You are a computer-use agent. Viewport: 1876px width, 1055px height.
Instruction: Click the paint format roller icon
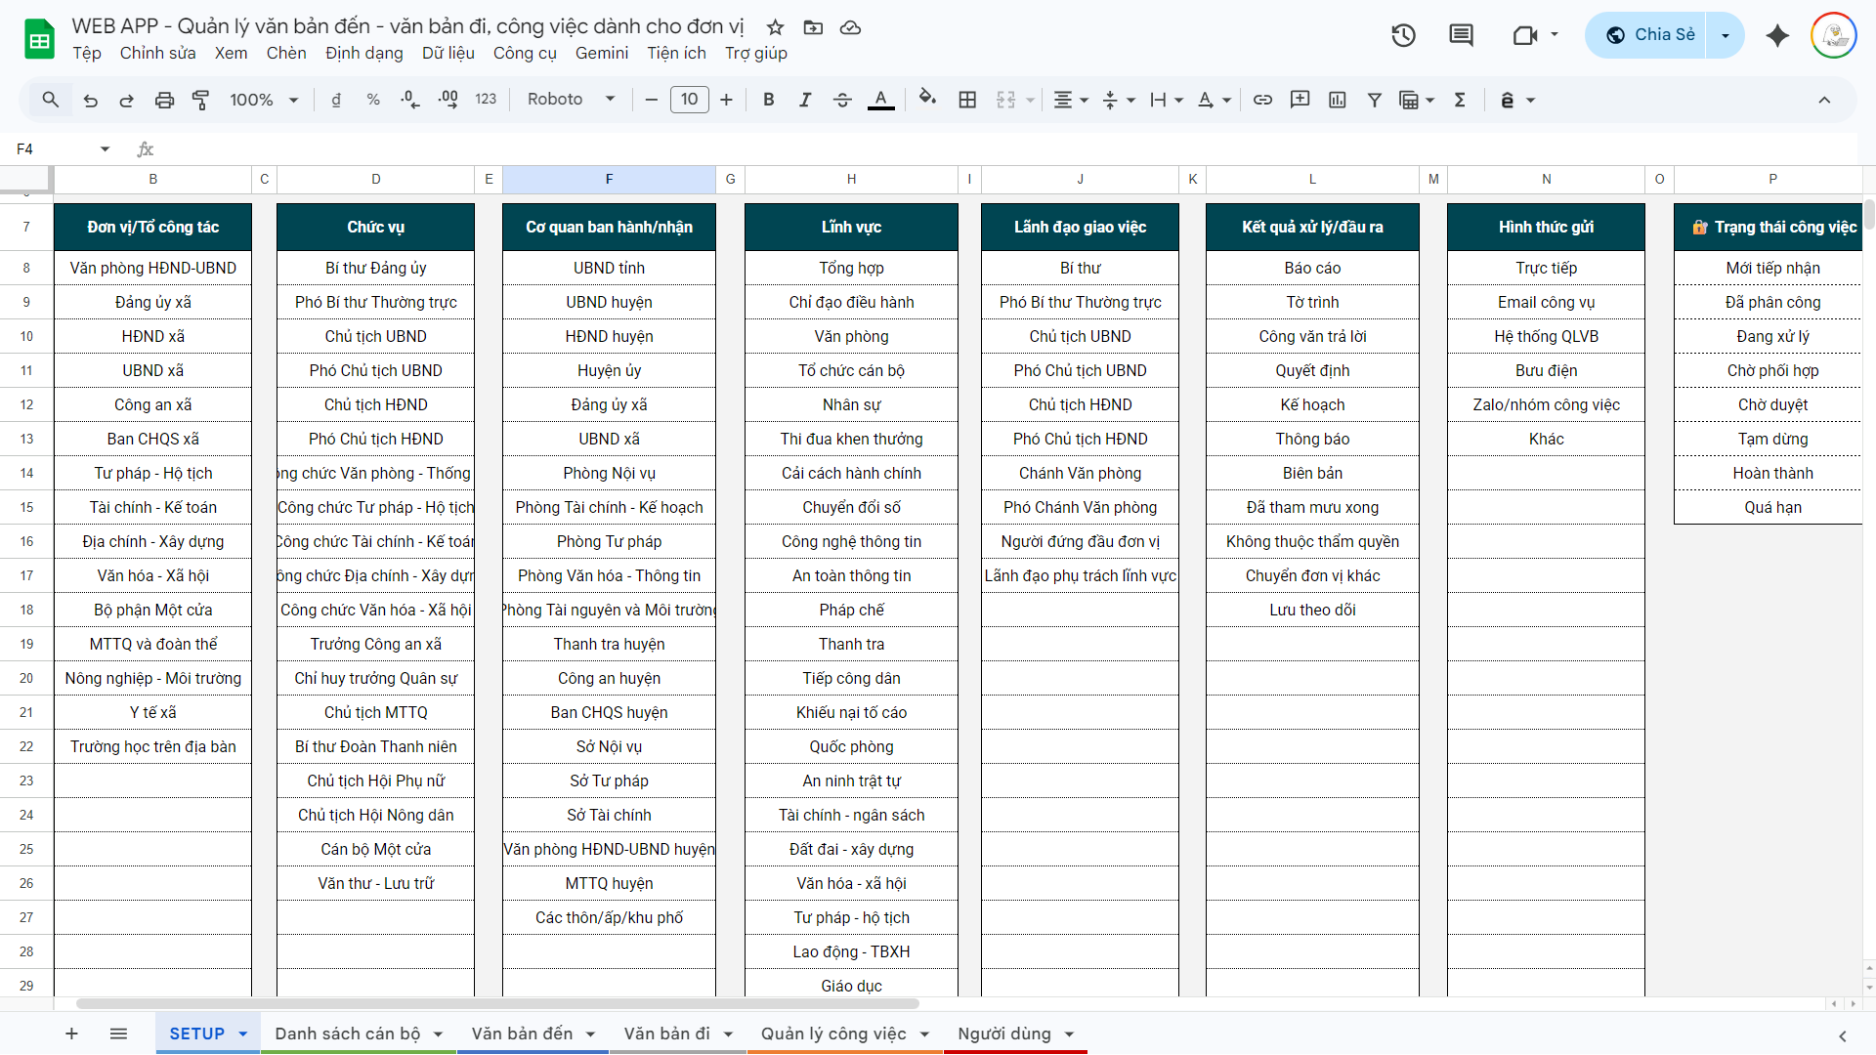pyautogui.click(x=201, y=100)
